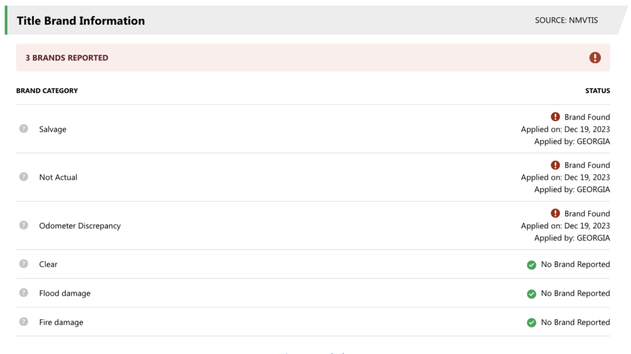Click the STATUS column header
The image size is (631, 354).
click(x=598, y=91)
